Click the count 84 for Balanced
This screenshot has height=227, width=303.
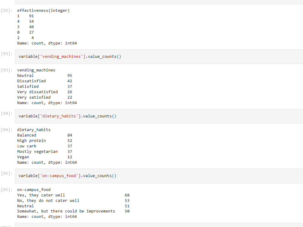[70, 135]
